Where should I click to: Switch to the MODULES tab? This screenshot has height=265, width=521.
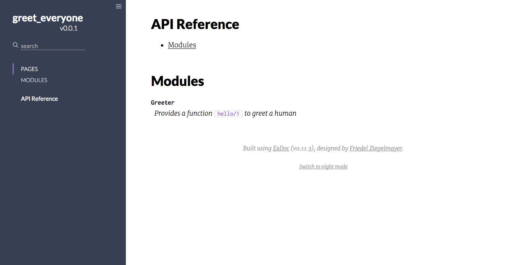pyautogui.click(x=34, y=80)
